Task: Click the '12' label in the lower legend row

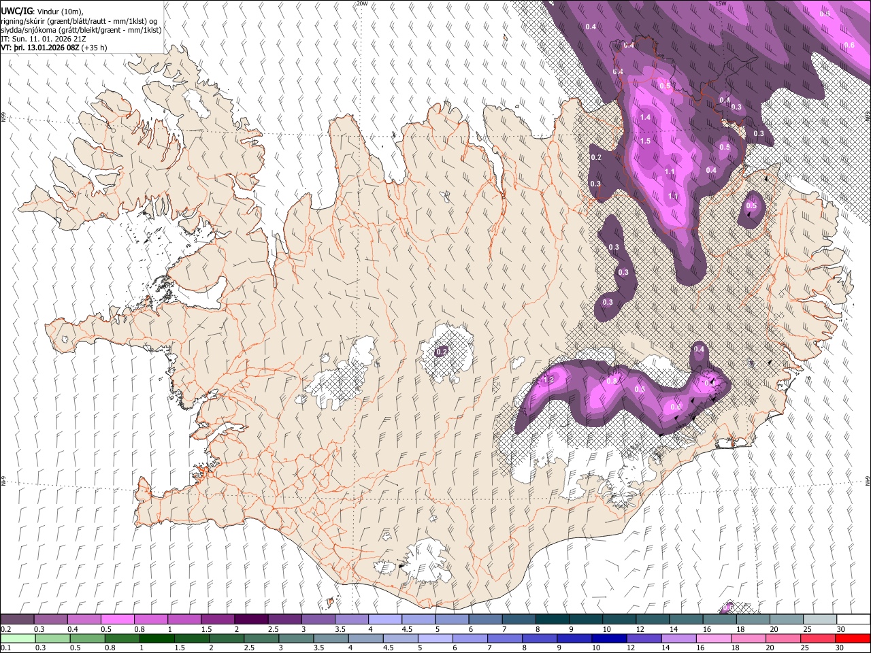Action: pyautogui.click(x=631, y=648)
